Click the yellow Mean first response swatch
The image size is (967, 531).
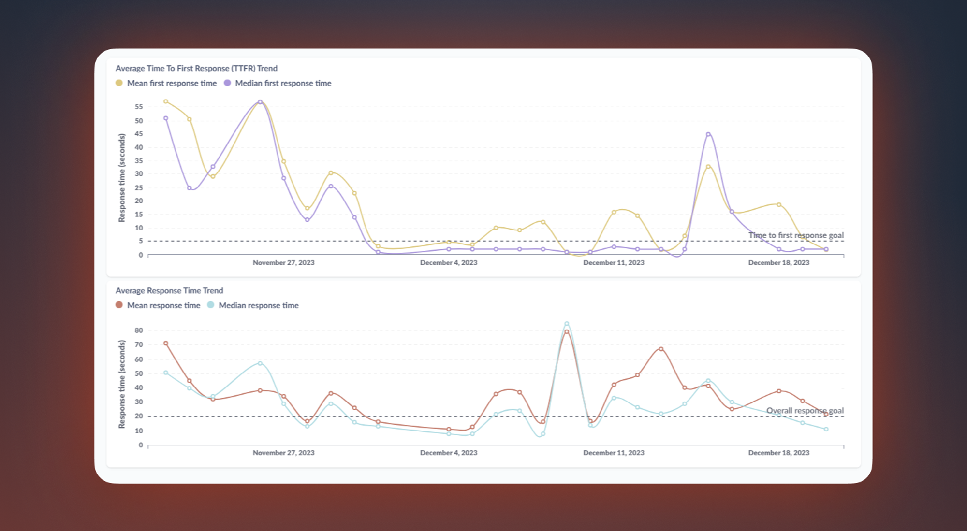tap(119, 83)
